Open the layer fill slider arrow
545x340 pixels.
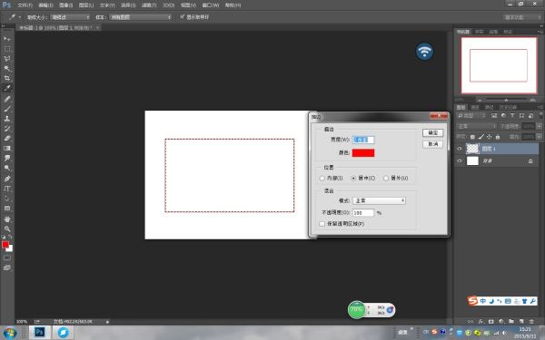[539, 137]
